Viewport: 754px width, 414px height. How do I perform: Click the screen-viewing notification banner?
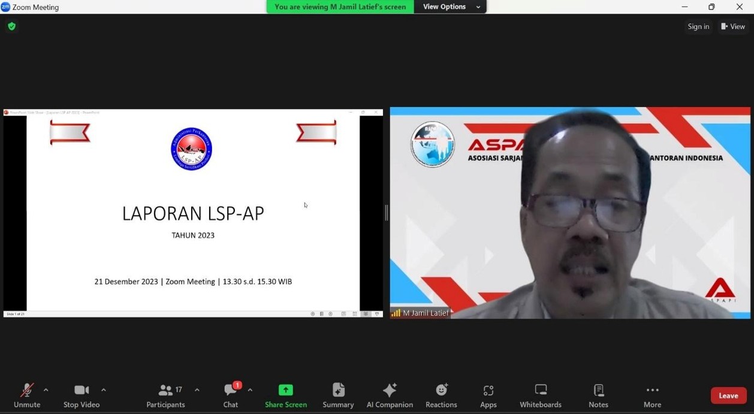click(340, 7)
